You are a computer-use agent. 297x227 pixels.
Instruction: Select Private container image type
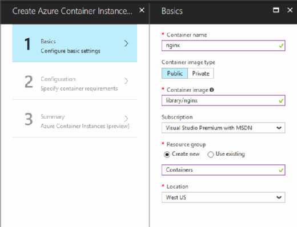(200, 74)
